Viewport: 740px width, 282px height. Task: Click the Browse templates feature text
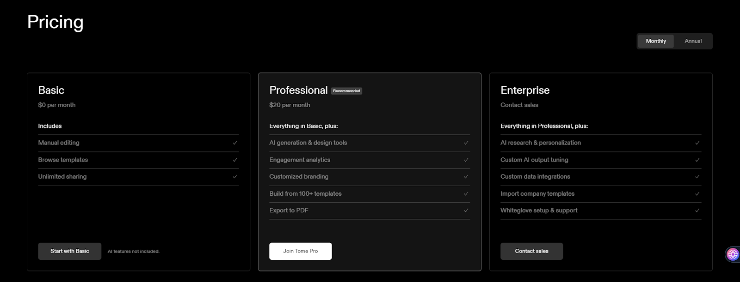point(63,160)
